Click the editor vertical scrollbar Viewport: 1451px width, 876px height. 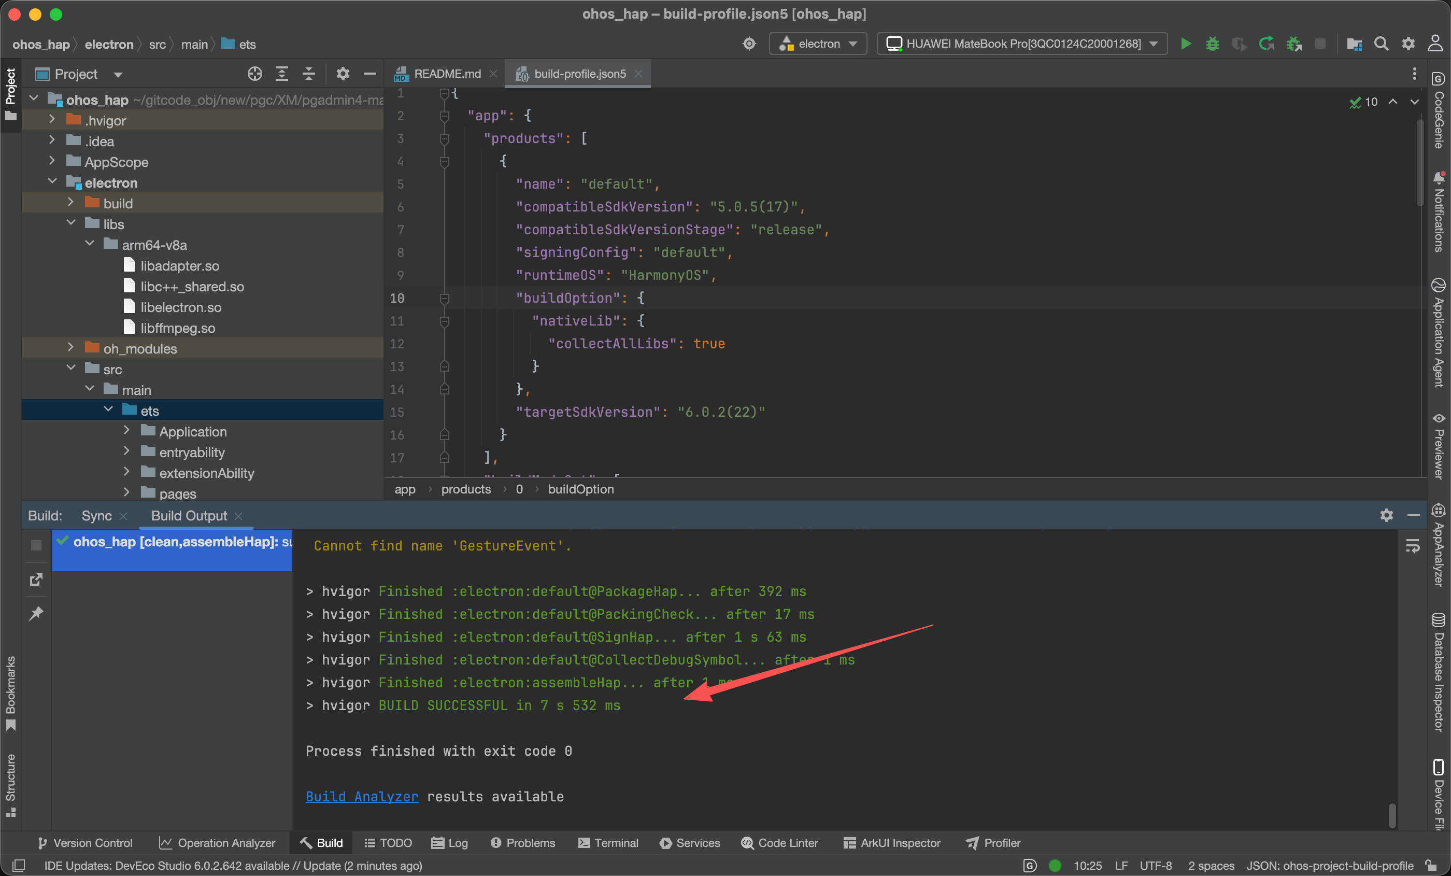[x=1419, y=162]
